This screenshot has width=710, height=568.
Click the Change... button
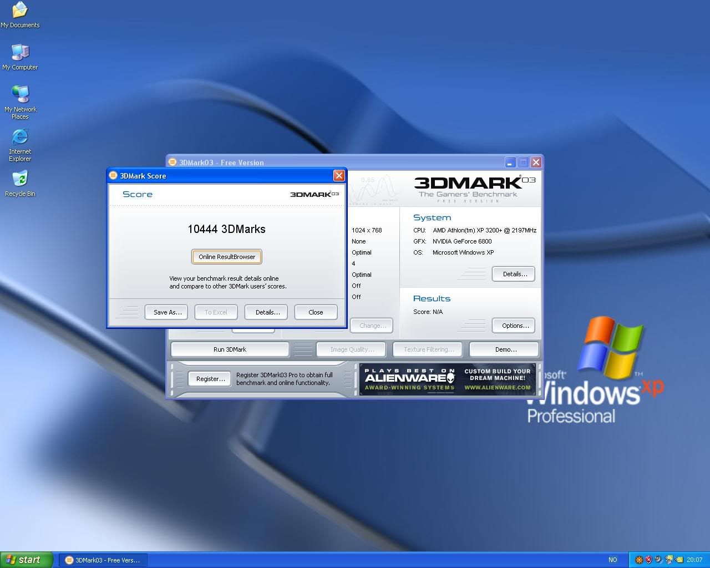(372, 326)
